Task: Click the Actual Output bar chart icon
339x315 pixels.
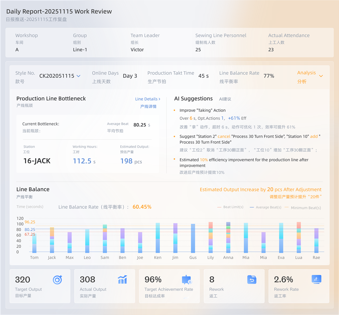Action: (x=122, y=280)
